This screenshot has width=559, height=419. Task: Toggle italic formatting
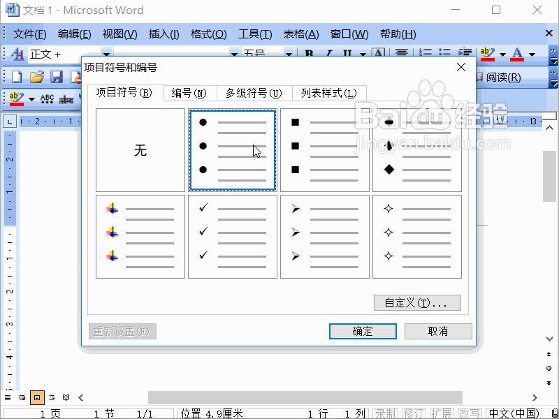click(x=328, y=54)
